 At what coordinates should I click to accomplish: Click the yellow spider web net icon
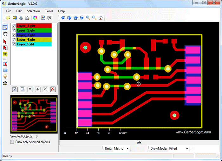(x=5, y=54)
